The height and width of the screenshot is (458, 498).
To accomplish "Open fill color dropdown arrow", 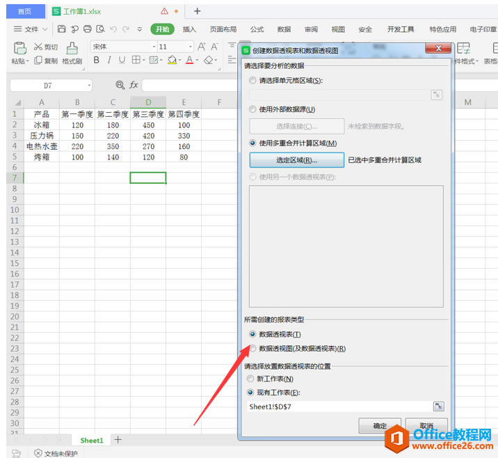I will [179, 60].
